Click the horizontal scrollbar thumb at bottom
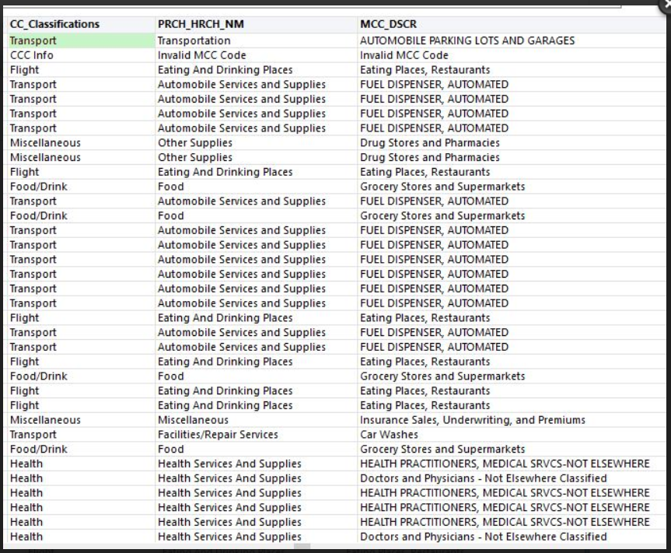Viewport: 671px width, 553px height. [x=302, y=548]
